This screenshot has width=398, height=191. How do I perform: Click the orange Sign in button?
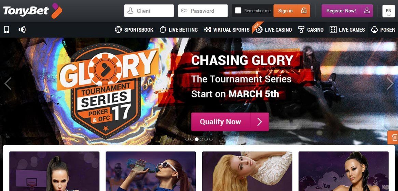pyautogui.click(x=285, y=11)
